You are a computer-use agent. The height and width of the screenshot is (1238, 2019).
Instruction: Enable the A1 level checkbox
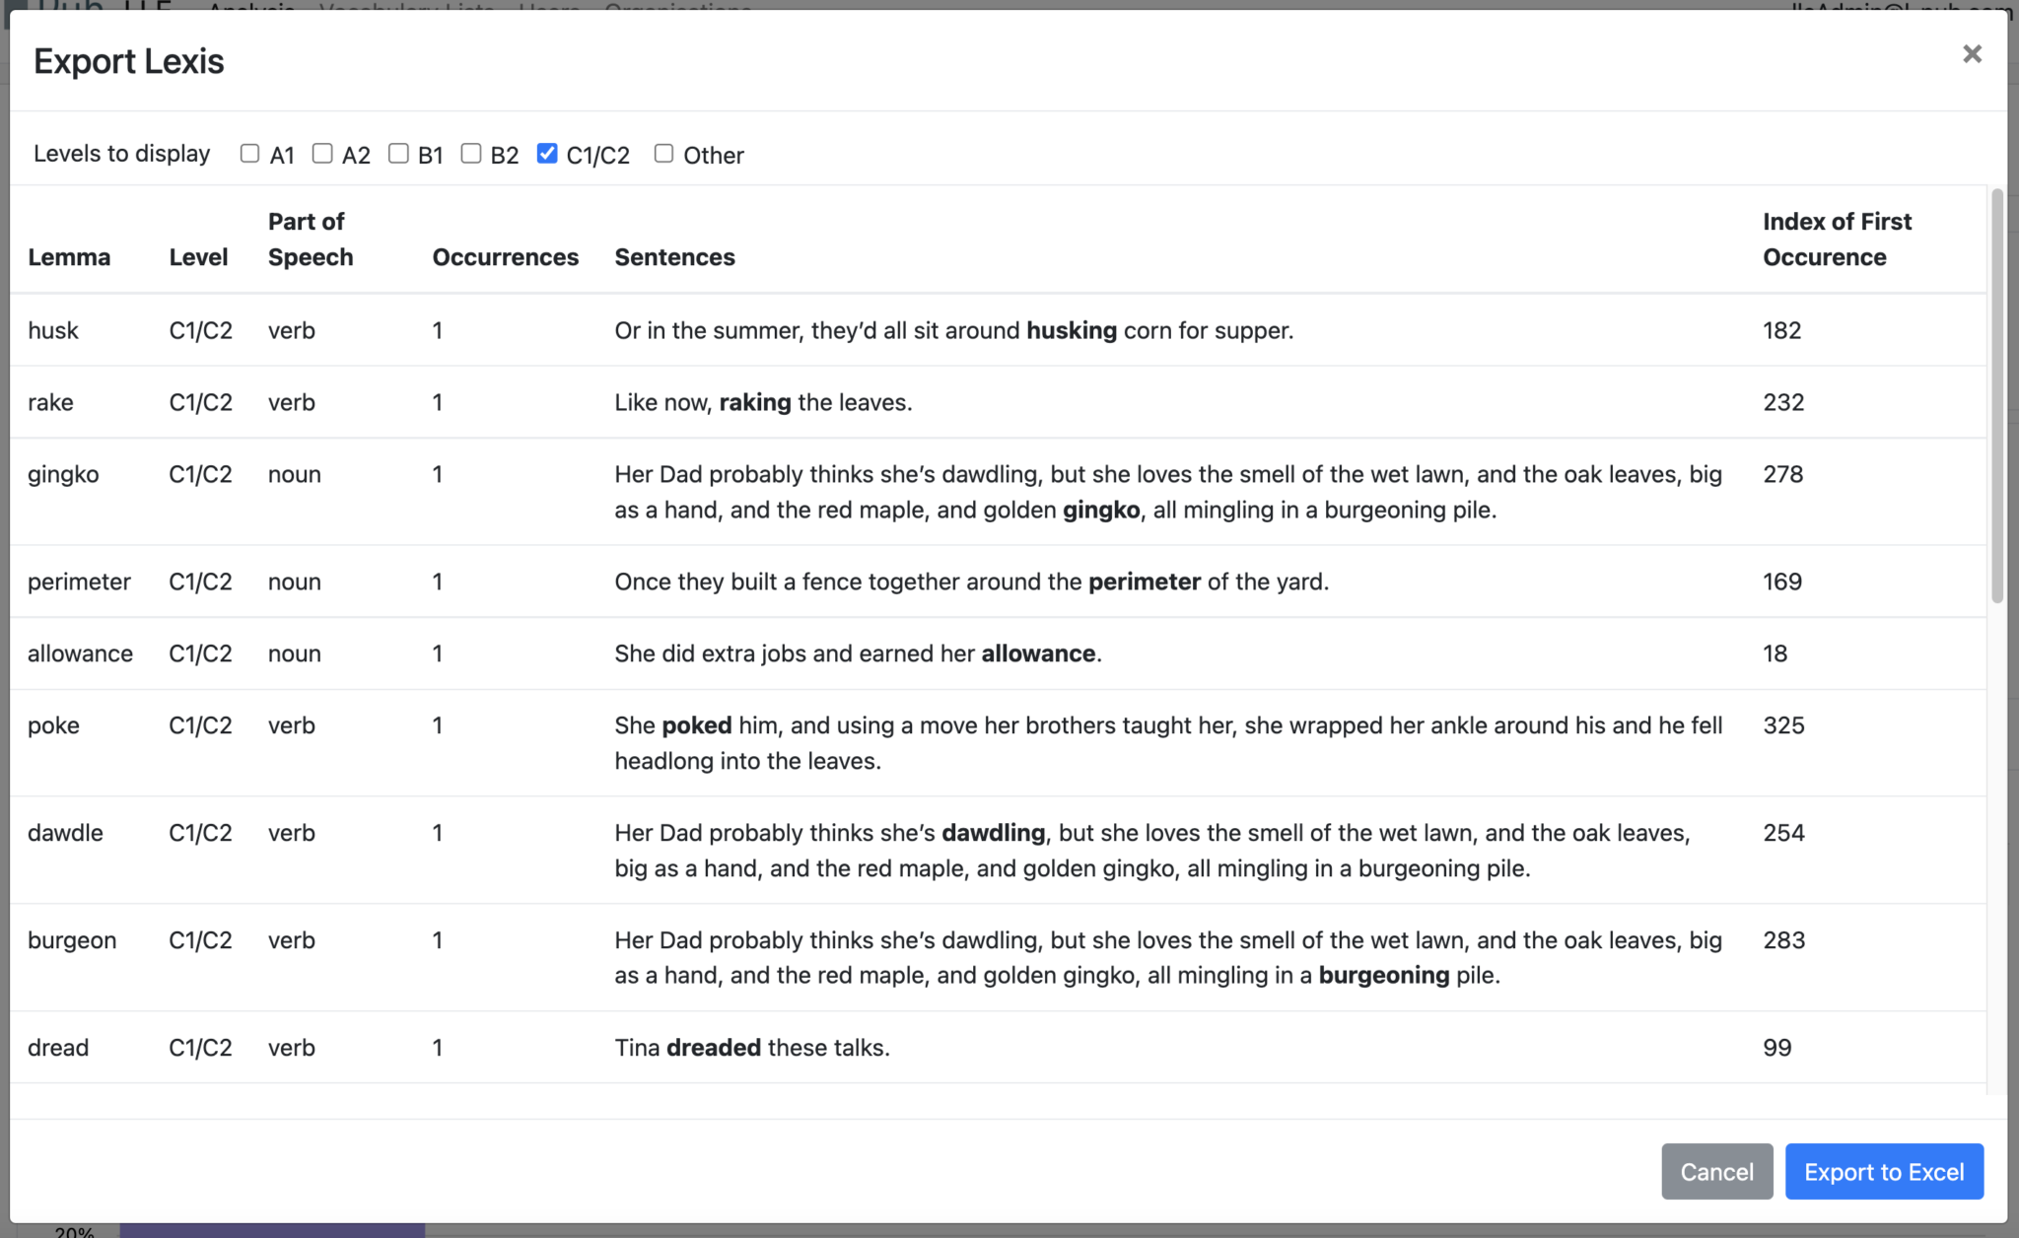pyautogui.click(x=249, y=154)
